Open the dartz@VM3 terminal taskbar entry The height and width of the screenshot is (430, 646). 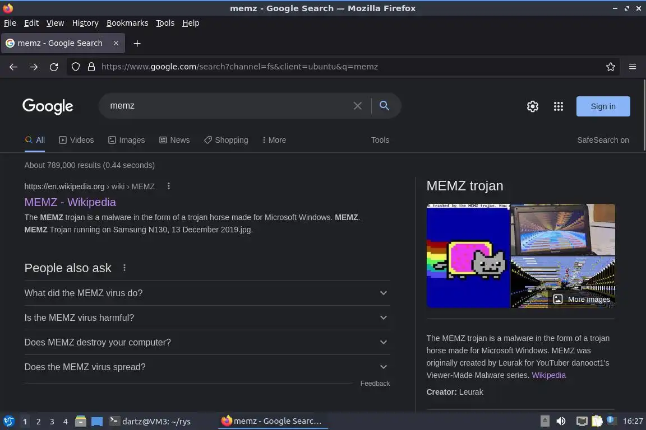(x=150, y=422)
